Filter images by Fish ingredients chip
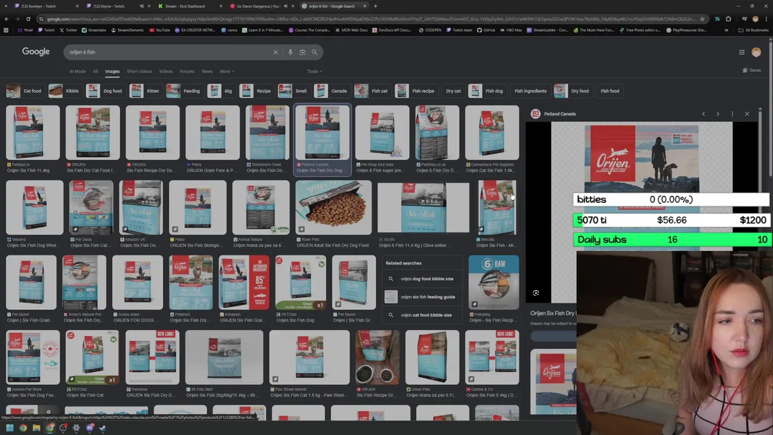Image resolution: width=773 pixels, height=435 pixels. click(531, 91)
